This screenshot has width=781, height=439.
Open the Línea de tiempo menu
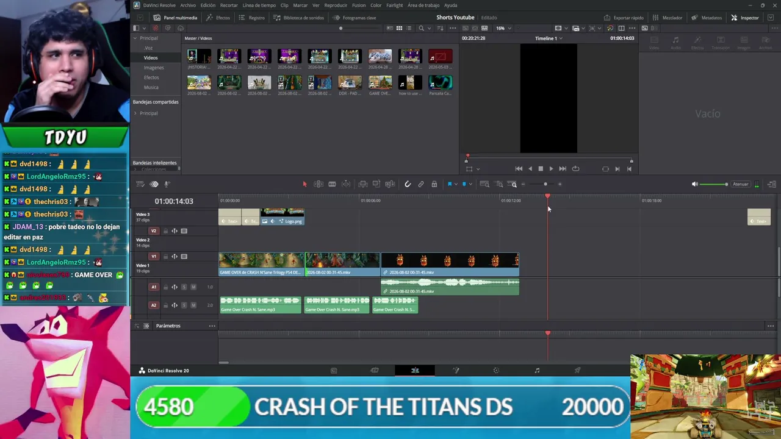259,5
